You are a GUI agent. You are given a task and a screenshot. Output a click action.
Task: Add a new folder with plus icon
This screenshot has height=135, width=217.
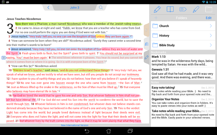pos(156,18)
